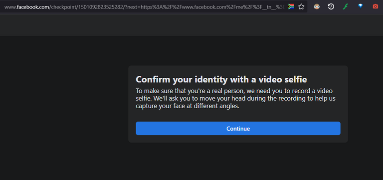Bookmark this page with the star icon
This screenshot has width=383, height=180.
pyautogui.click(x=301, y=6)
